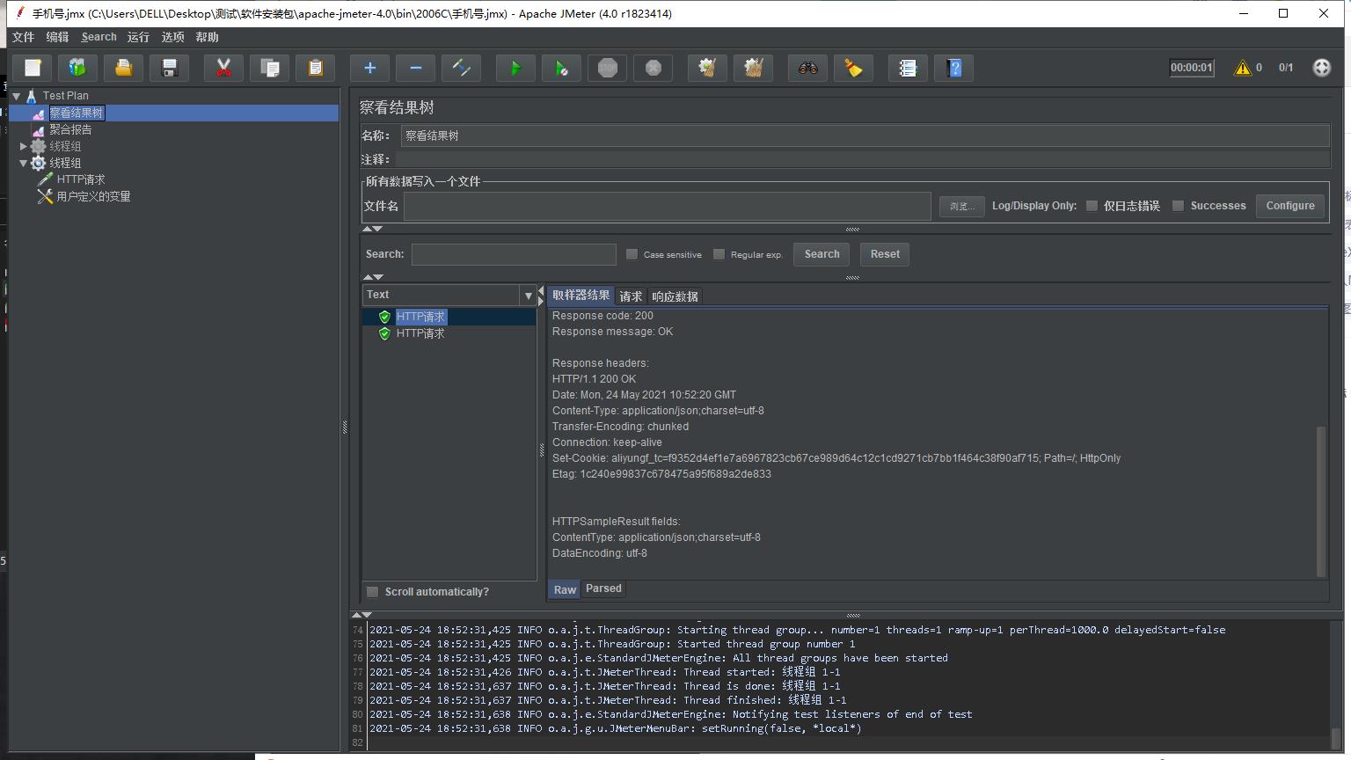The width and height of the screenshot is (1351, 760).
Task: Open the 编辑 menu
Action: pos(57,37)
